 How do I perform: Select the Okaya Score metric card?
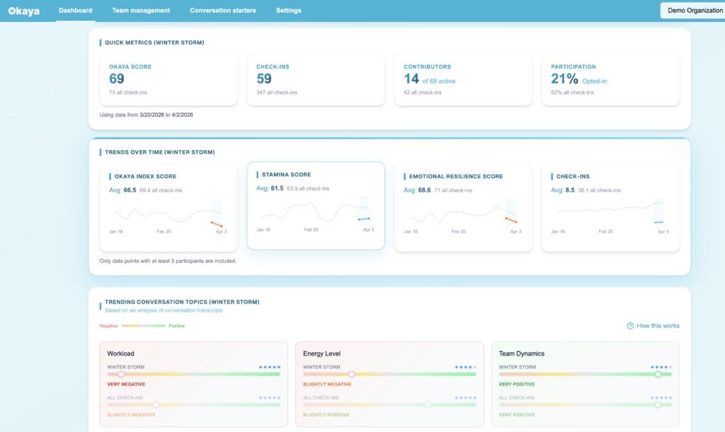click(x=169, y=80)
